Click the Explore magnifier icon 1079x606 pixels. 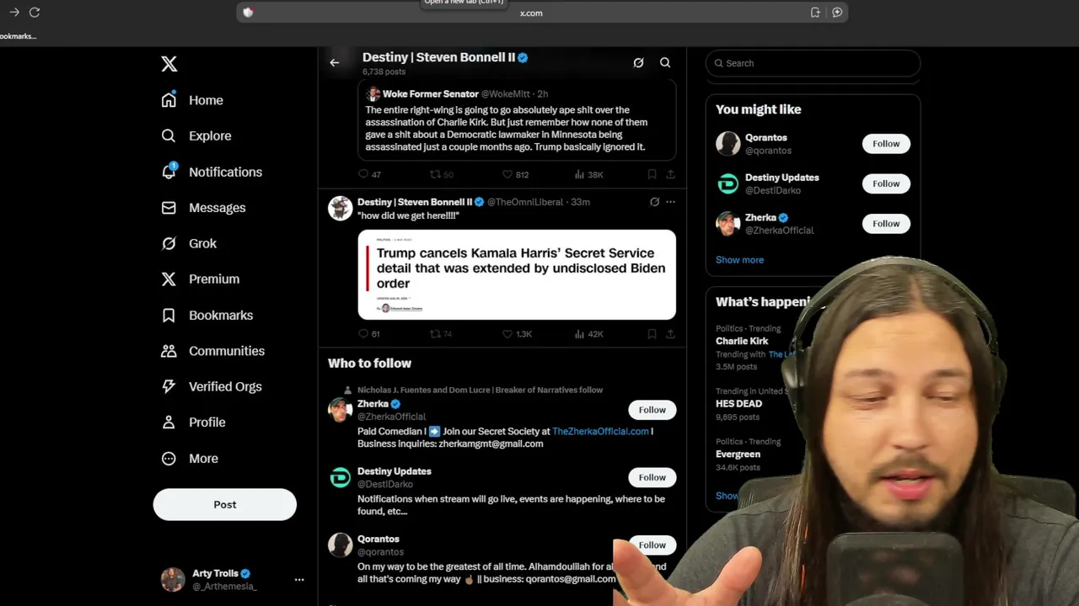pos(169,136)
